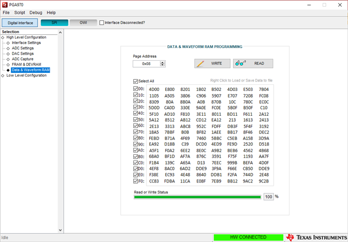
Task: Uncheck the row 10: checkbox
Action: (135, 95)
